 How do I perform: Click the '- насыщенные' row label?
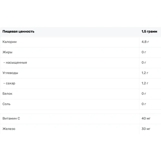[15, 62]
